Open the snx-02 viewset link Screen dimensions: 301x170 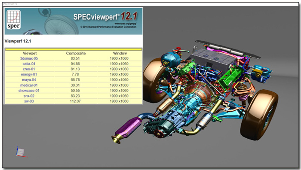pos(29,96)
